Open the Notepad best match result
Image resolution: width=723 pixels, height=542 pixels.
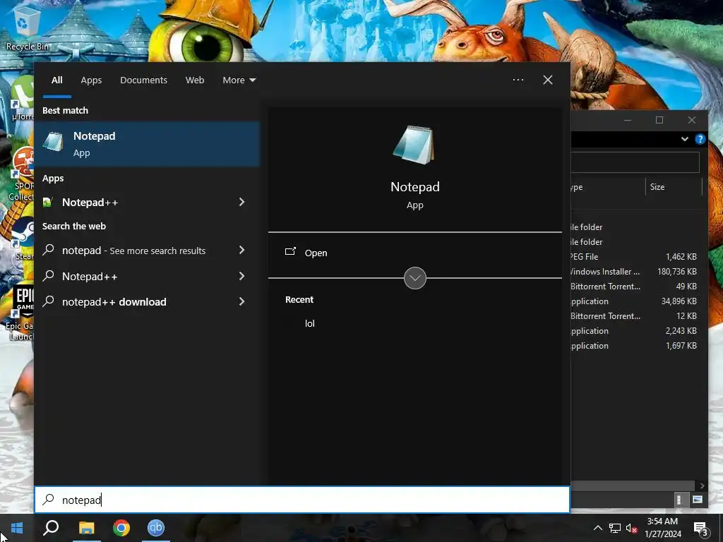pos(148,143)
